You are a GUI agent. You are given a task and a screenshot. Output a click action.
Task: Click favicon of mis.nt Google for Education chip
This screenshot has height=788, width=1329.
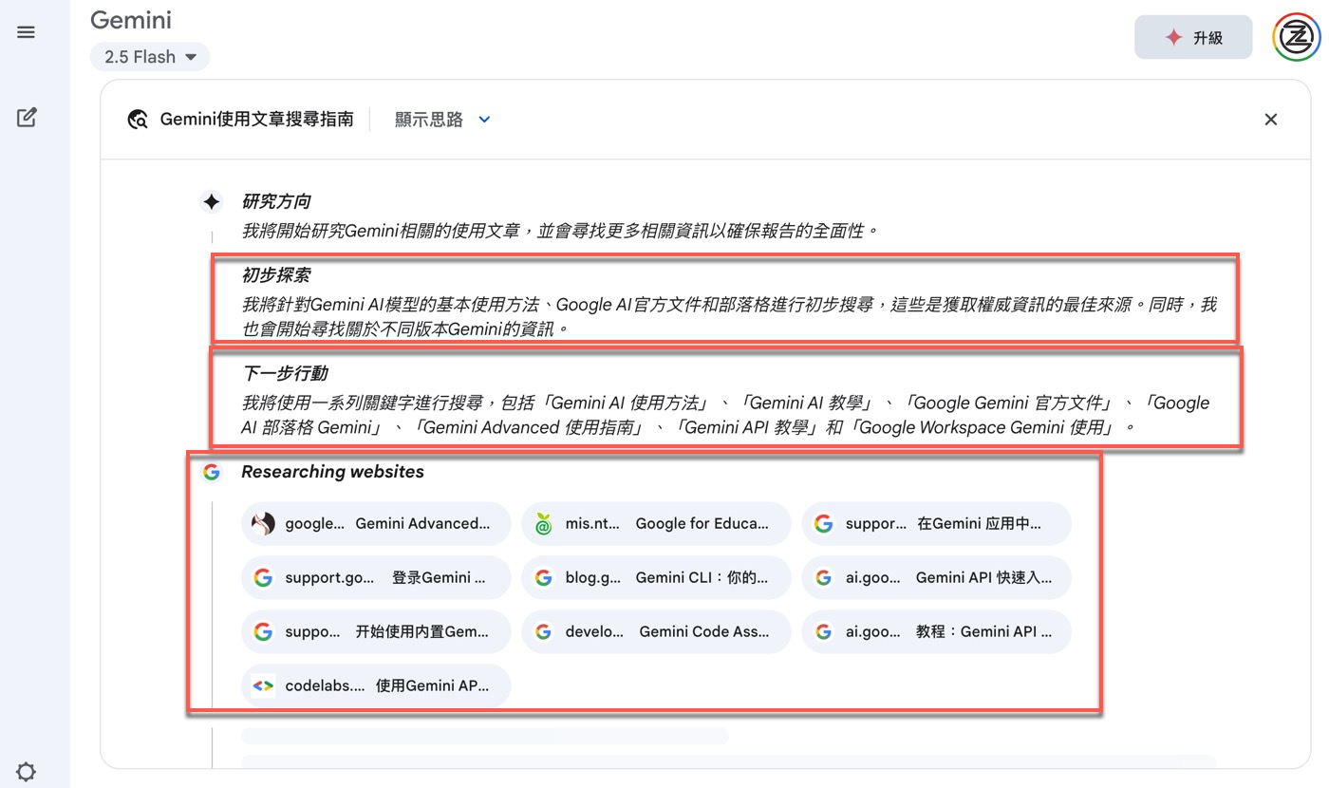(543, 523)
